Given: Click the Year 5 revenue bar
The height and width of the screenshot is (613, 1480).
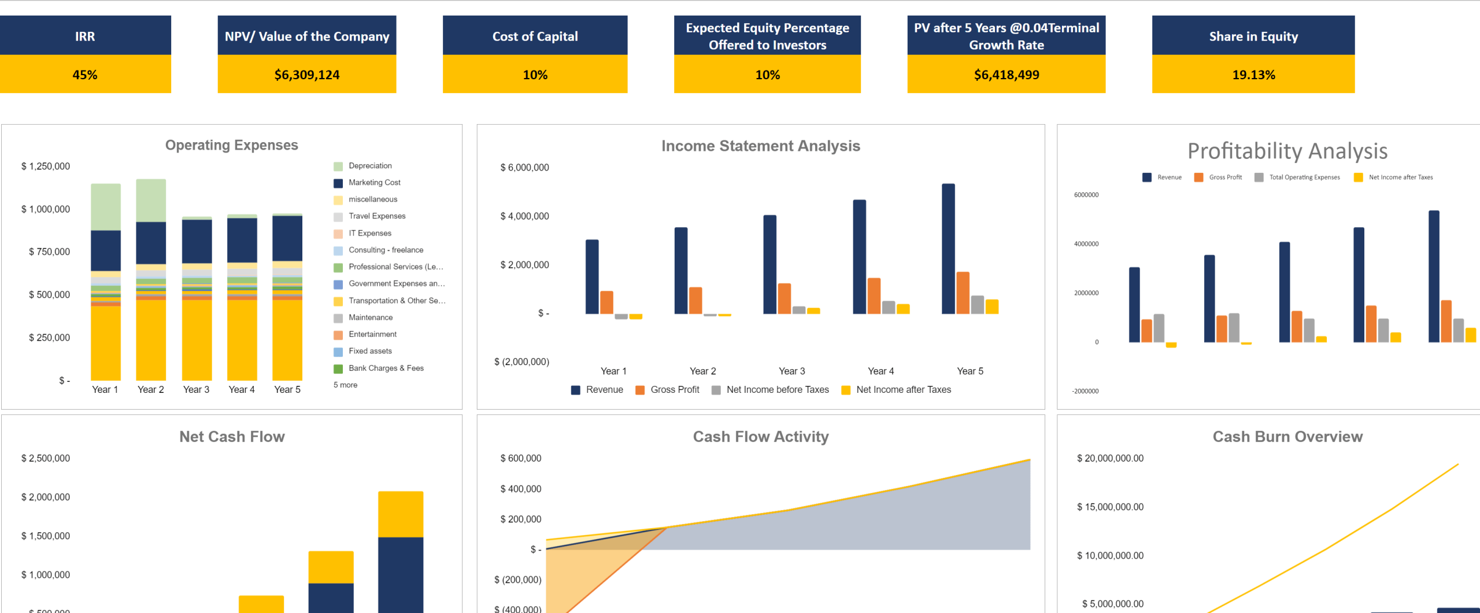Looking at the screenshot, I should [947, 248].
